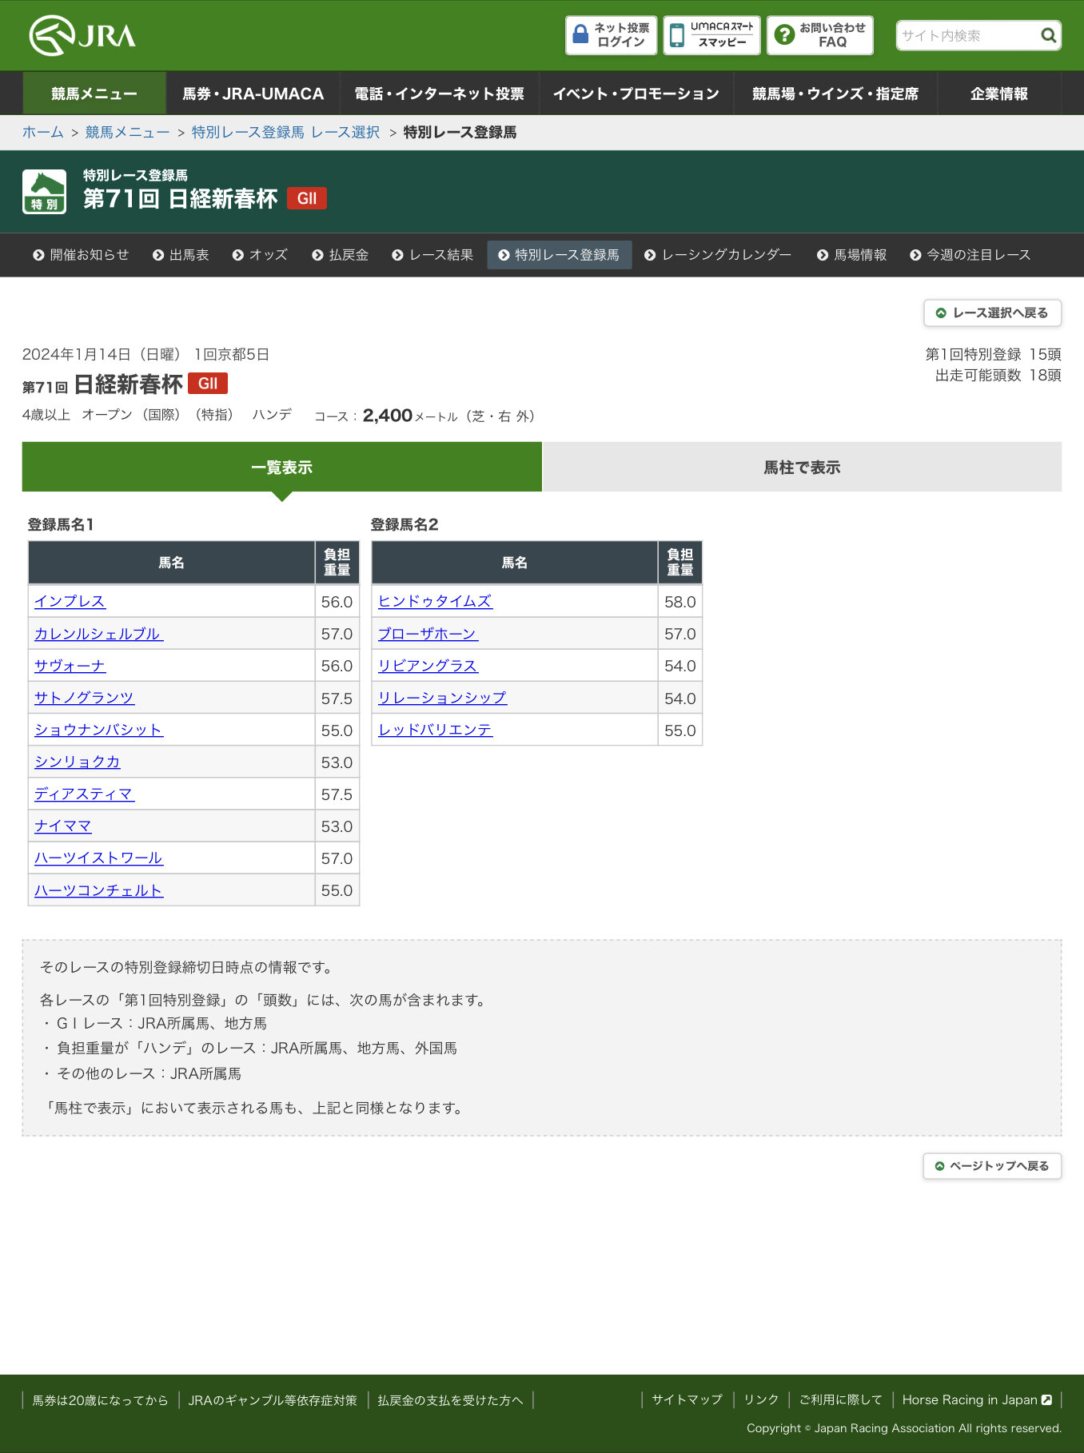Open 馬場情報 sub-navigation item
Image resolution: width=1084 pixels, height=1453 pixels.
(852, 255)
